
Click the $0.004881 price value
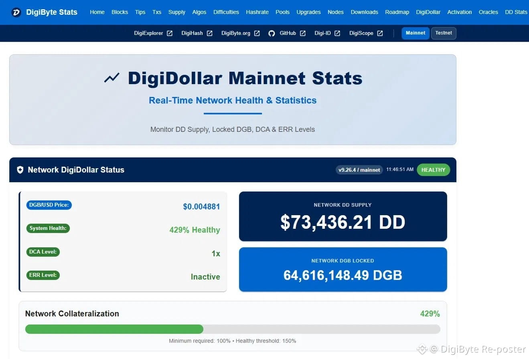(201, 207)
